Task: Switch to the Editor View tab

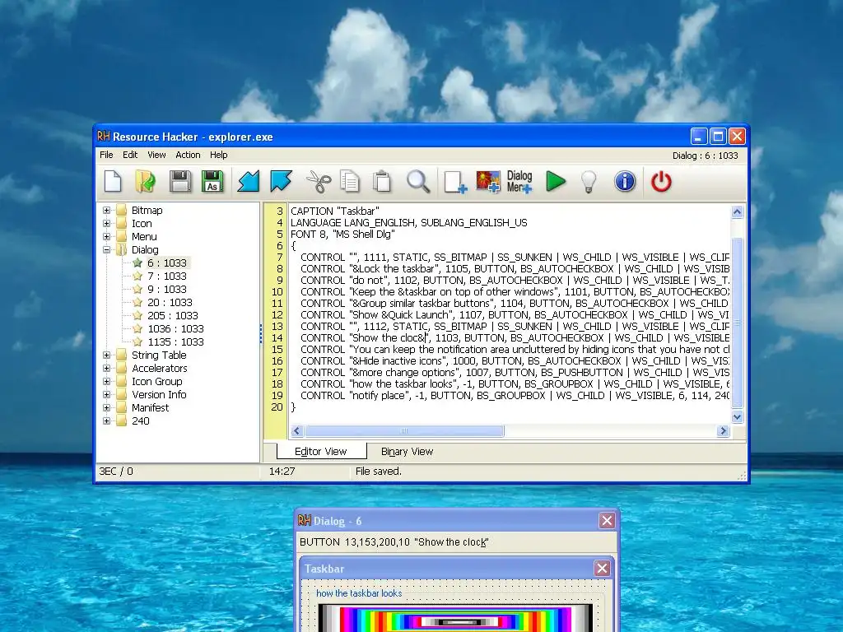Action: pyautogui.click(x=321, y=452)
